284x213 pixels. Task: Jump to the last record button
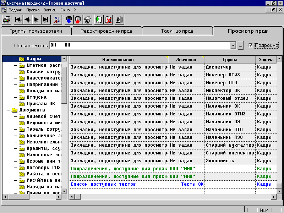(46, 20)
